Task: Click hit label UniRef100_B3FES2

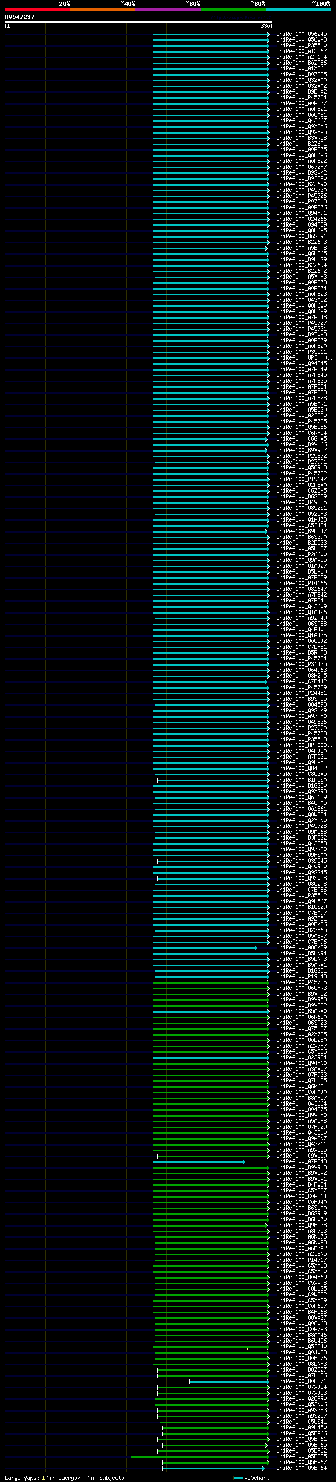Action: tap(301, 838)
